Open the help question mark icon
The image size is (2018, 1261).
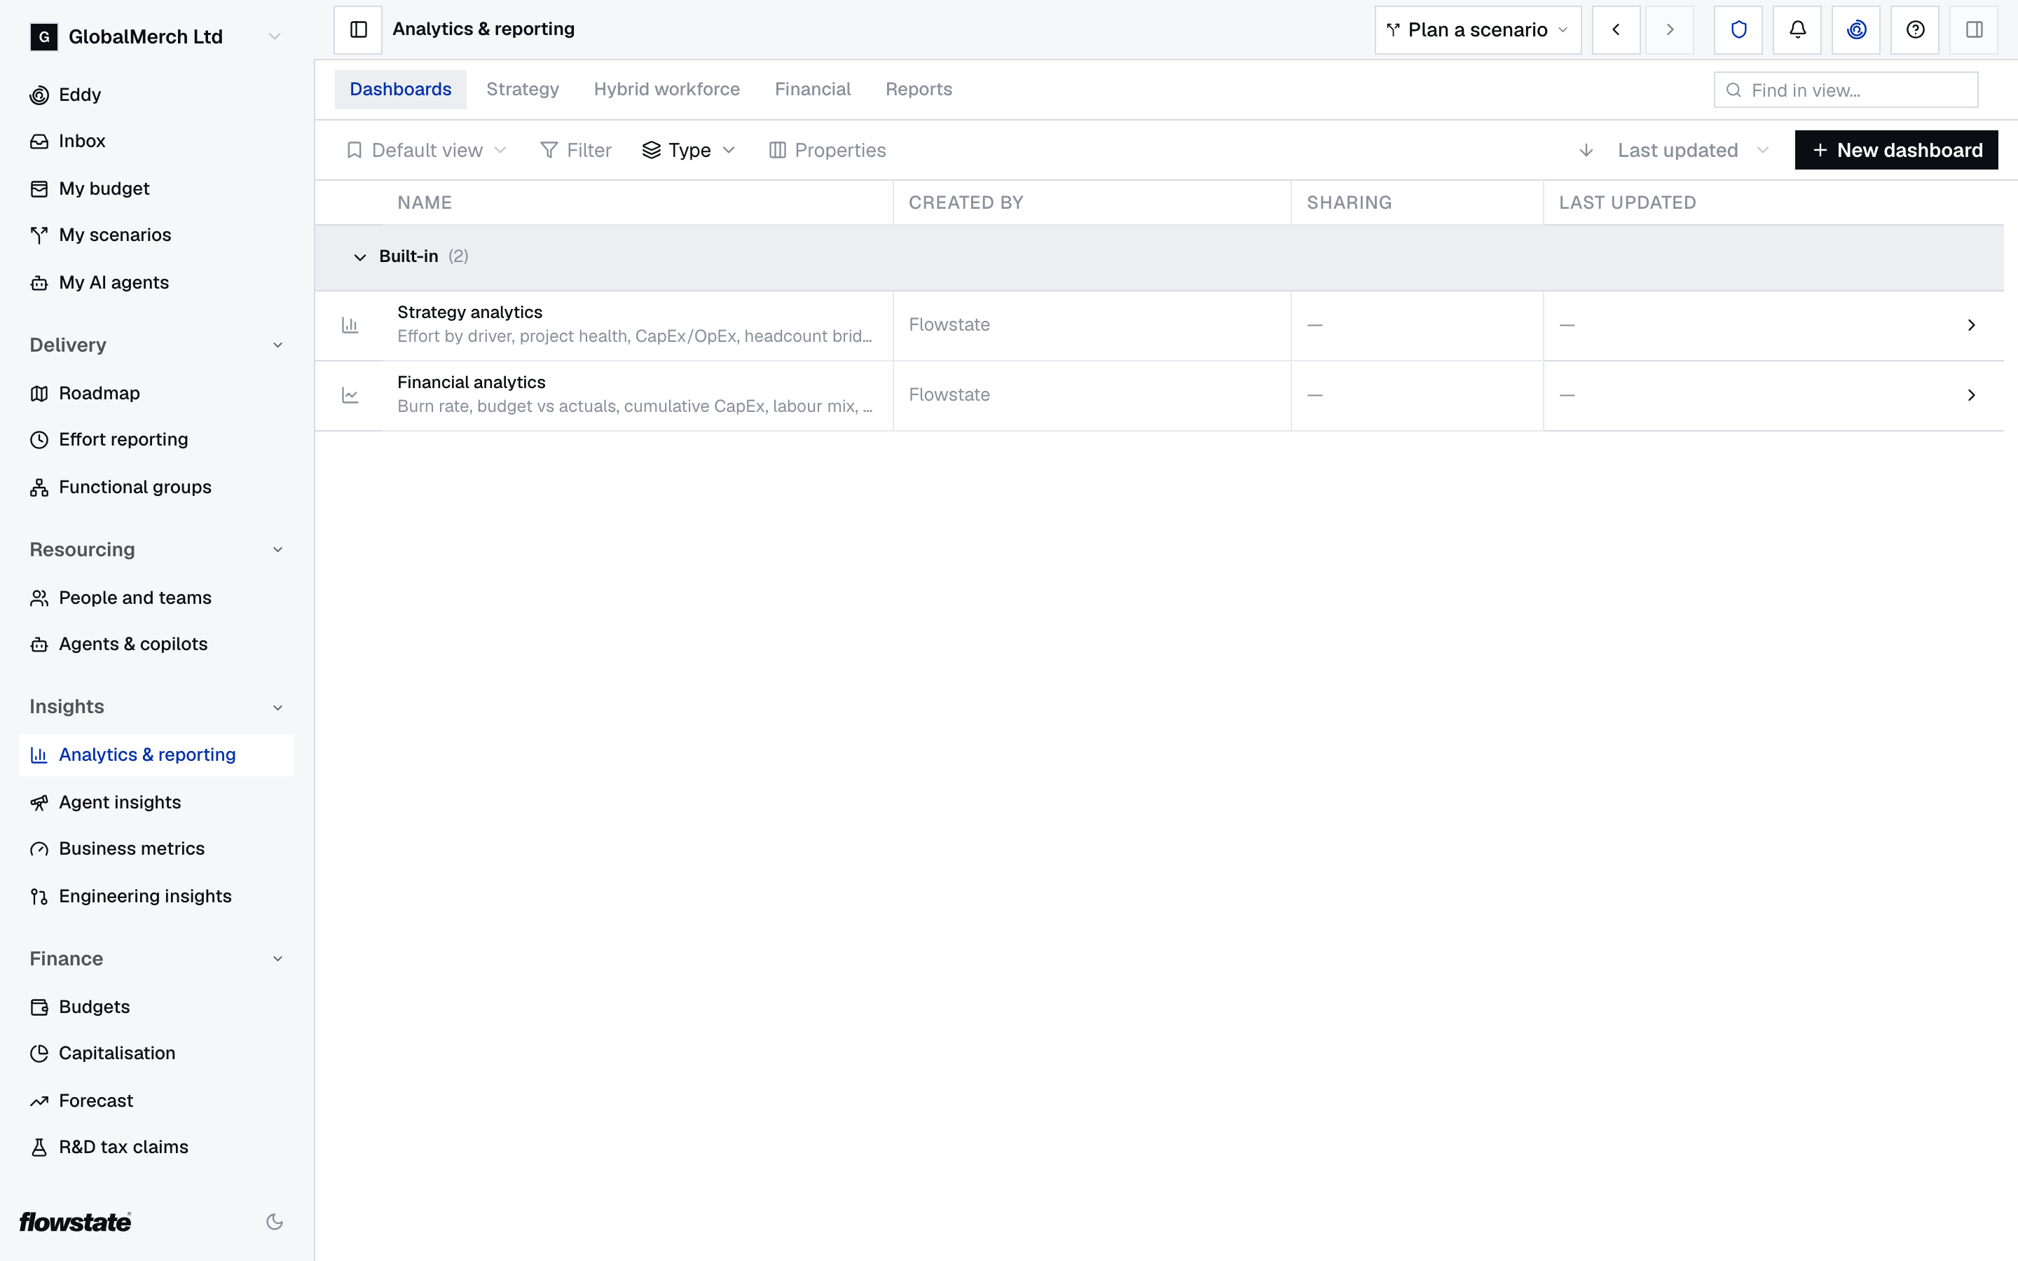[1916, 29]
